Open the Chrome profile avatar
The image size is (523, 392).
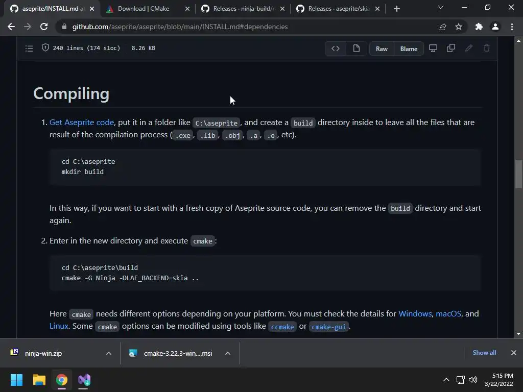point(495,27)
